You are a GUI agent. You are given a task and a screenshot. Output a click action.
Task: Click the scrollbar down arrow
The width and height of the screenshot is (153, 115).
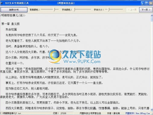[152, 110]
